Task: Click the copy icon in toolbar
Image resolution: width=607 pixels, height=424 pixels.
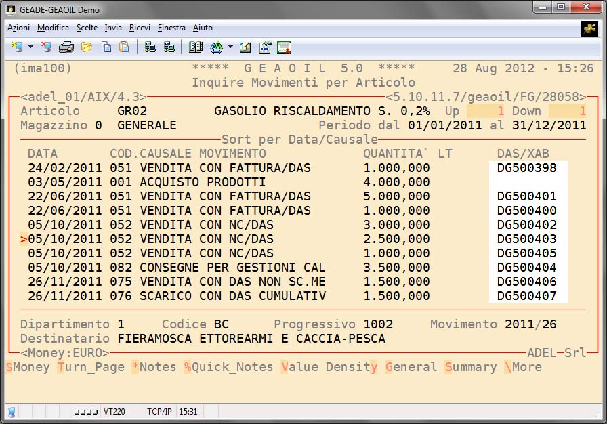Action: [106, 47]
